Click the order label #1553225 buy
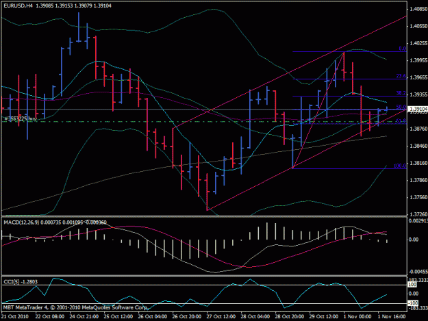 (x=20, y=118)
